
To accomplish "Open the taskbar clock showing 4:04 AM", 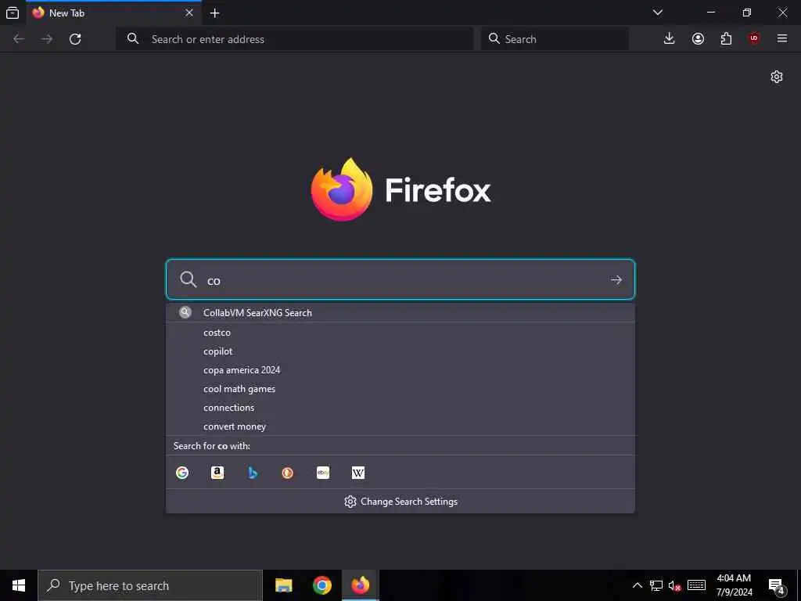I will pyautogui.click(x=734, y=585).
